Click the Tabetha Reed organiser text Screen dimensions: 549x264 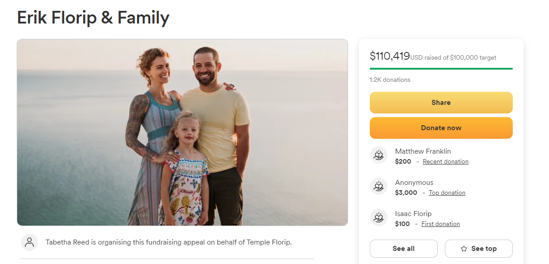(168, 242)
